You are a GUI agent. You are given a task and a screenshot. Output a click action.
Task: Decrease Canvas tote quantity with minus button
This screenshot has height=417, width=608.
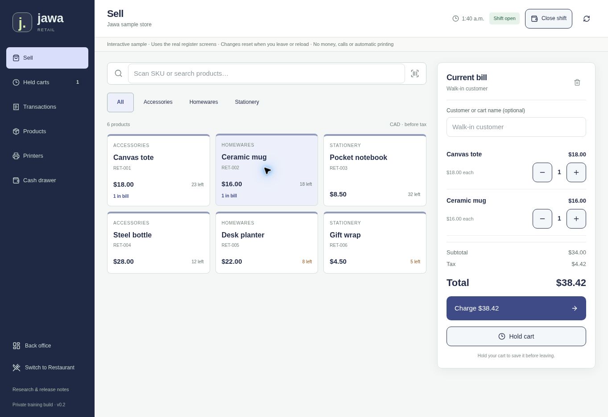point(542,172)
